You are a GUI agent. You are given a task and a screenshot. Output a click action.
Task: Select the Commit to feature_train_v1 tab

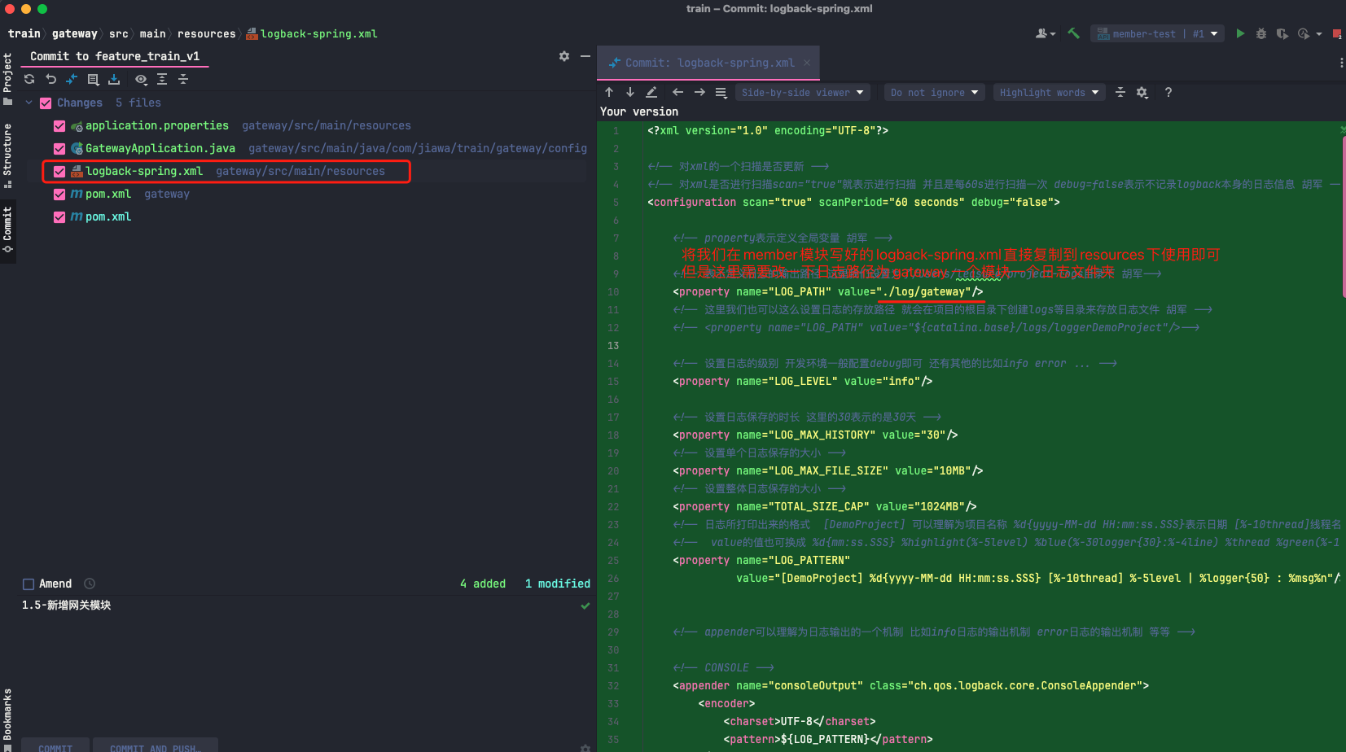(115, 56)
